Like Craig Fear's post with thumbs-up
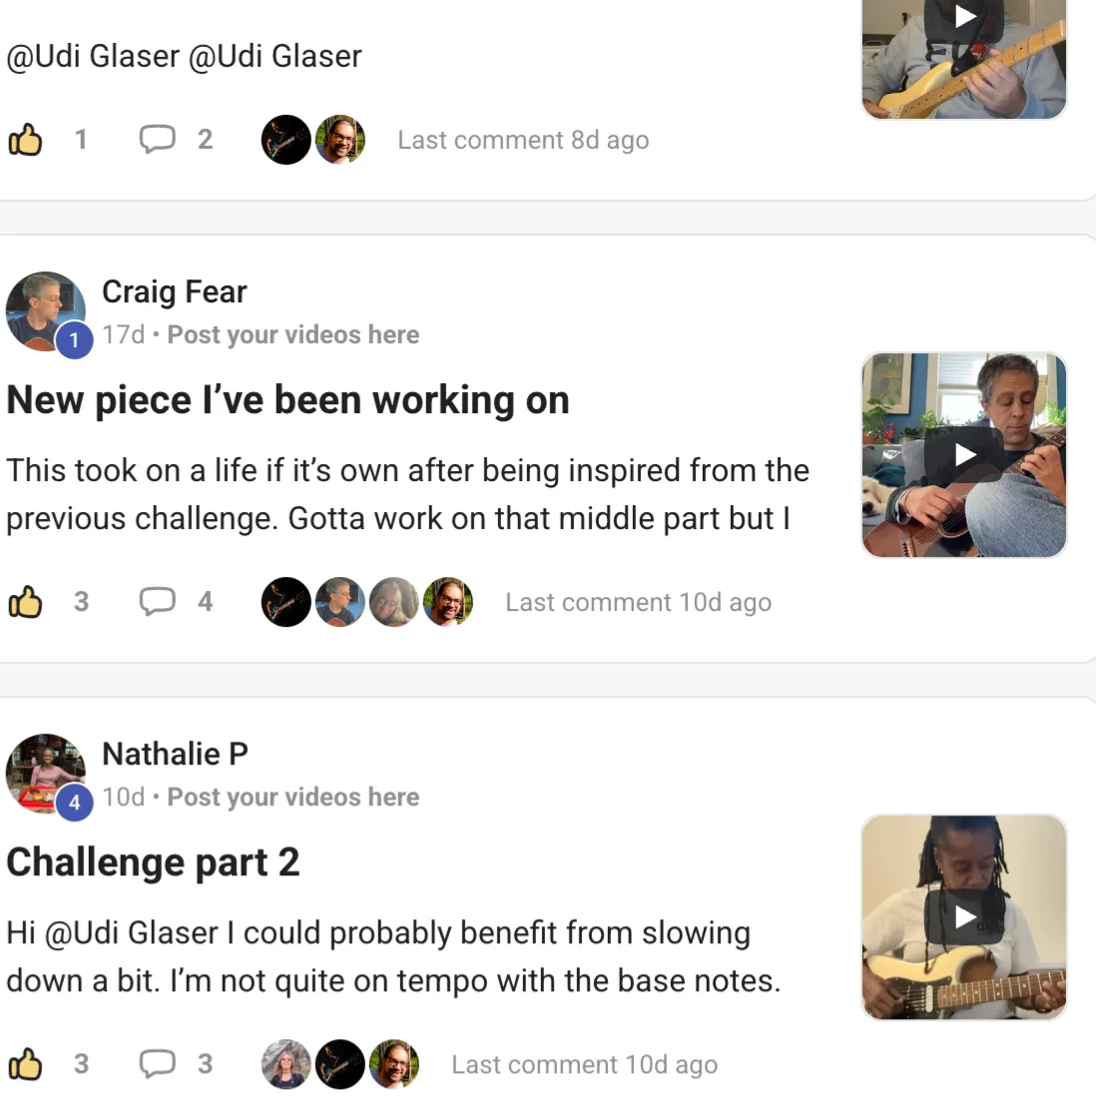This screenshot has height=1097, width=1096. (26, 602)
